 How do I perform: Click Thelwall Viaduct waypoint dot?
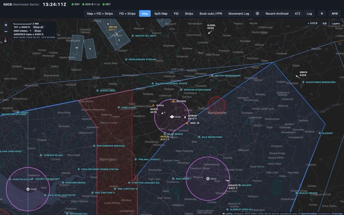(135, 159)
